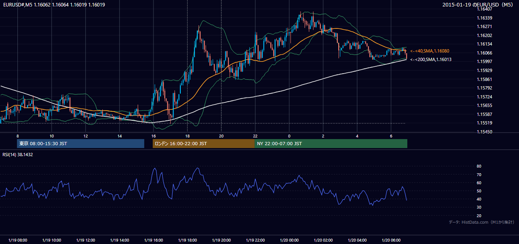Viewport: 519px width, 244px height.
Task: Click price level 1.16202 on axis
Action: click(x=484, y=35)
